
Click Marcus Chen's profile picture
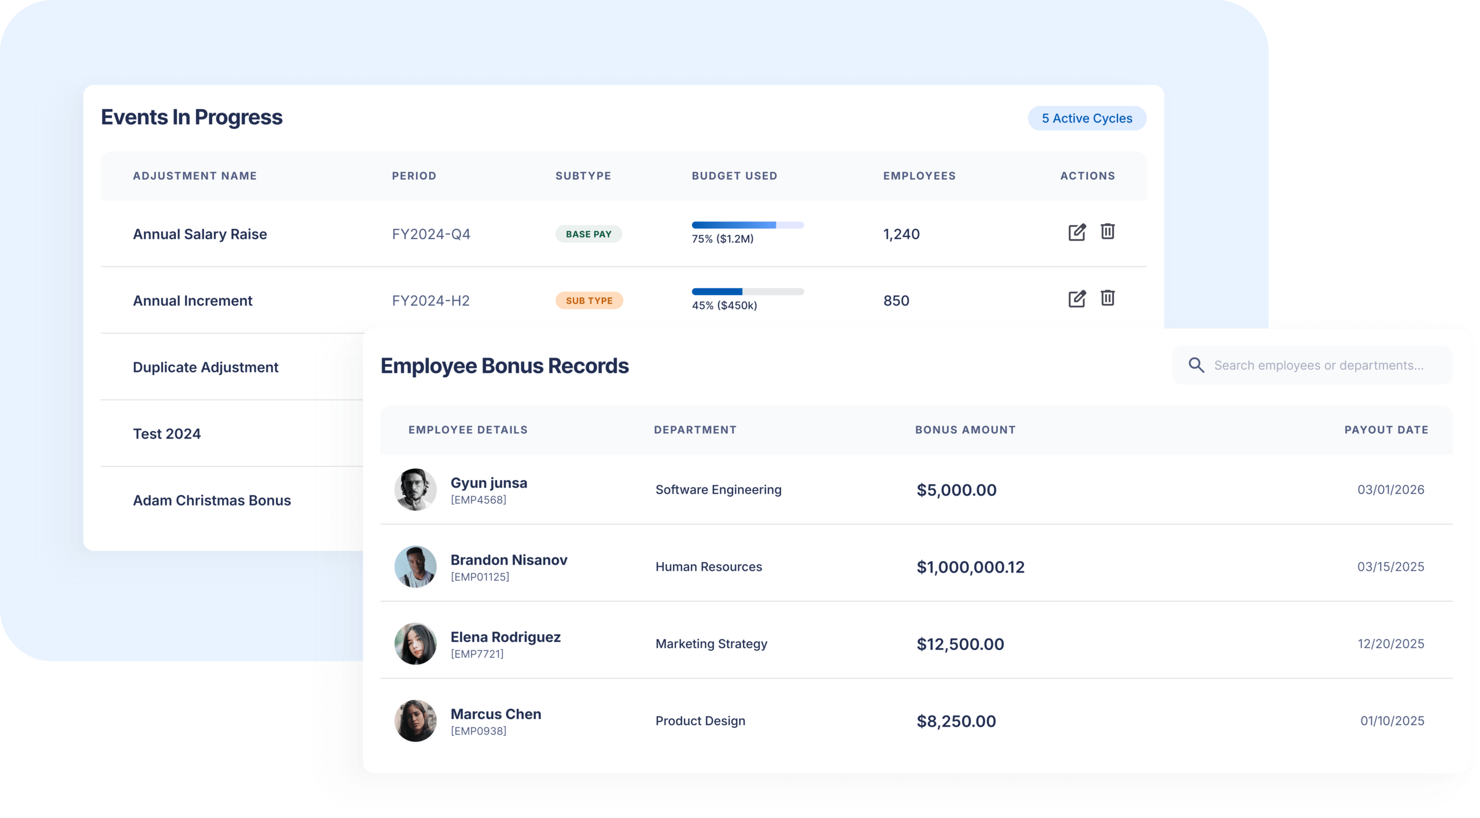(x=415, y=721)
